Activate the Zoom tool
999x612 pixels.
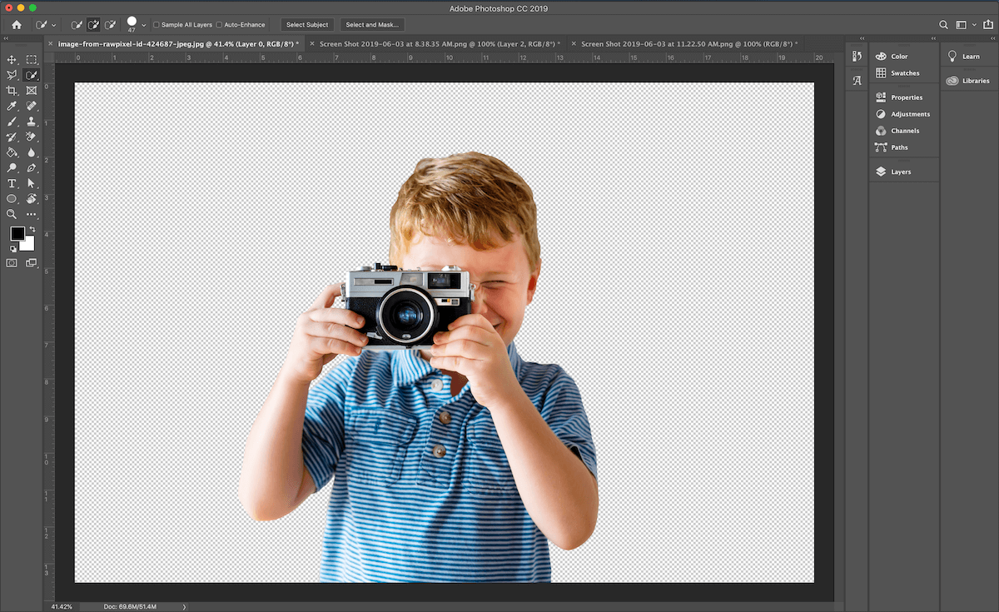click(12, 214)
